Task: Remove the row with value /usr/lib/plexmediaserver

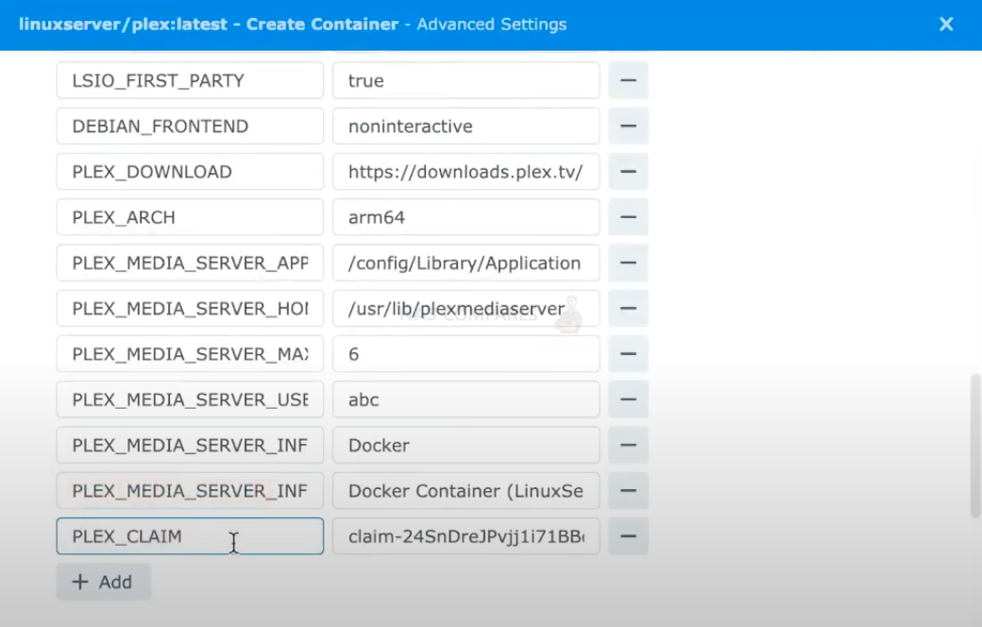Action: 628,308
